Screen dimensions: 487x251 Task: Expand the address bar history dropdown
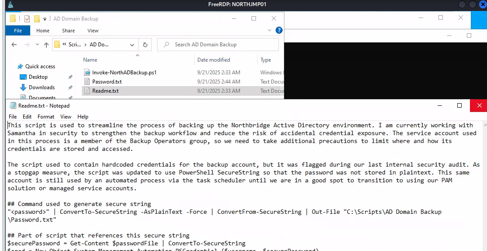132,45
